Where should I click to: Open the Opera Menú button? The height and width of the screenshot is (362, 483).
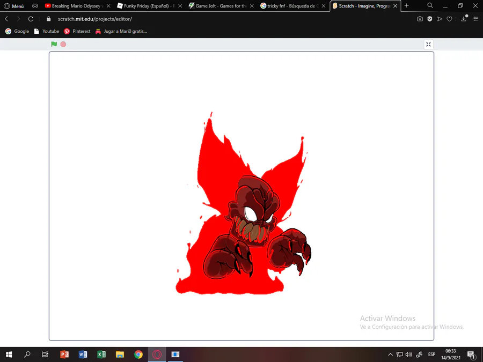click(x=13, y=6)
